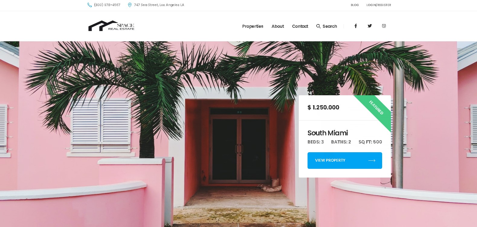Open the Twitter social icon
Viewport: 477px width, 227px height.
[370, 26]
